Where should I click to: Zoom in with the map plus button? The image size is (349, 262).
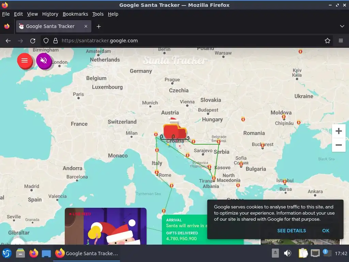coord(338,131)
